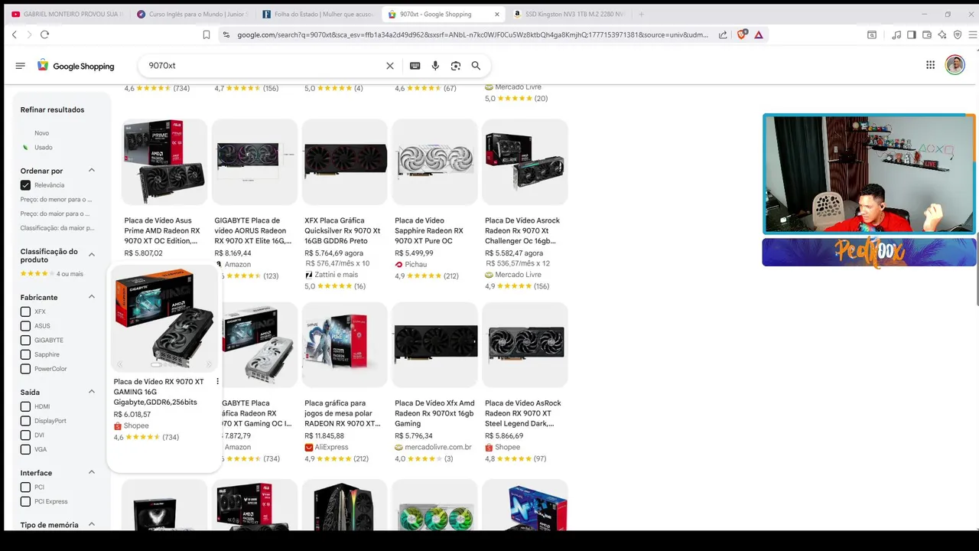This screenshot has width=979, height=551.
Task: Click the magnifier search button
Action: pyautogui.click(x=476, y=66)
